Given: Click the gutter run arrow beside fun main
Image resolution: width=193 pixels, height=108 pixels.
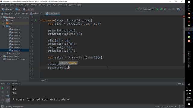Looking at the screenshot, I should coord(36,20).
